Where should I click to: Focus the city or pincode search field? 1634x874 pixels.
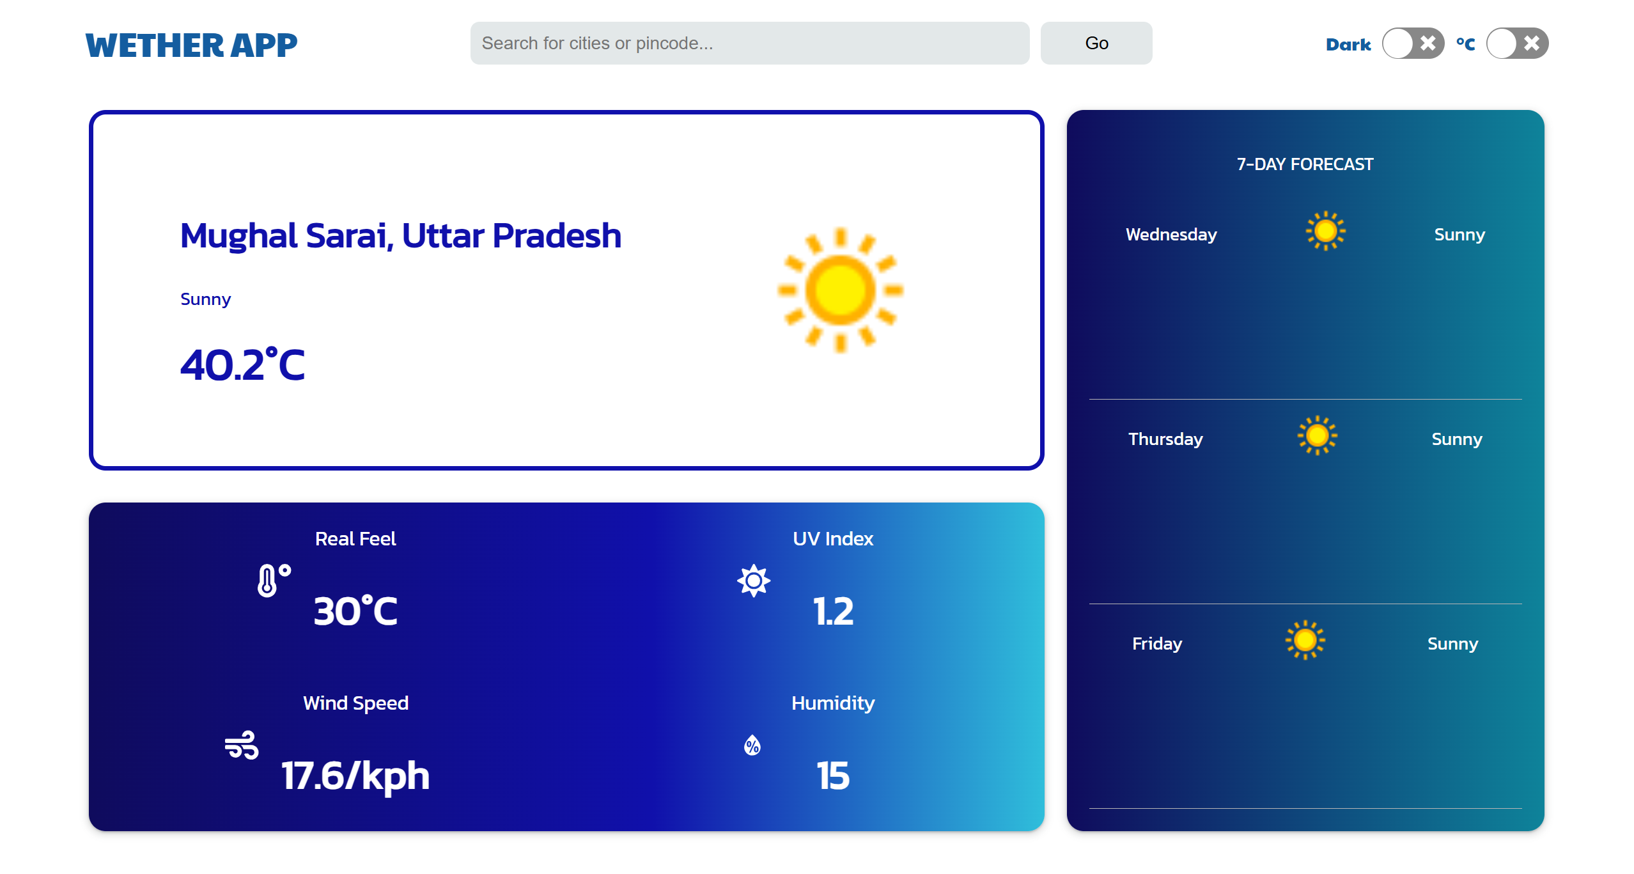[x=749, y=43]
